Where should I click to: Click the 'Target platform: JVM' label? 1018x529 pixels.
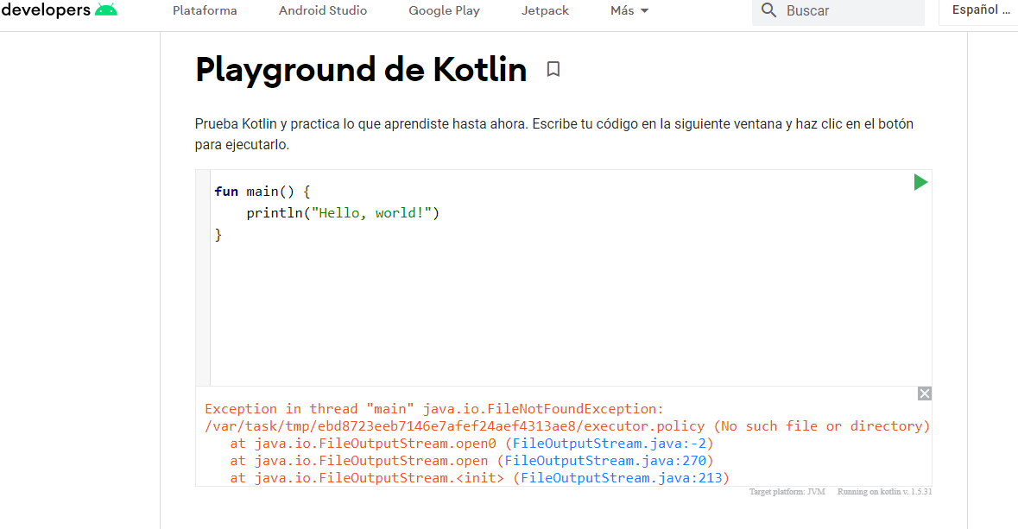787,491
